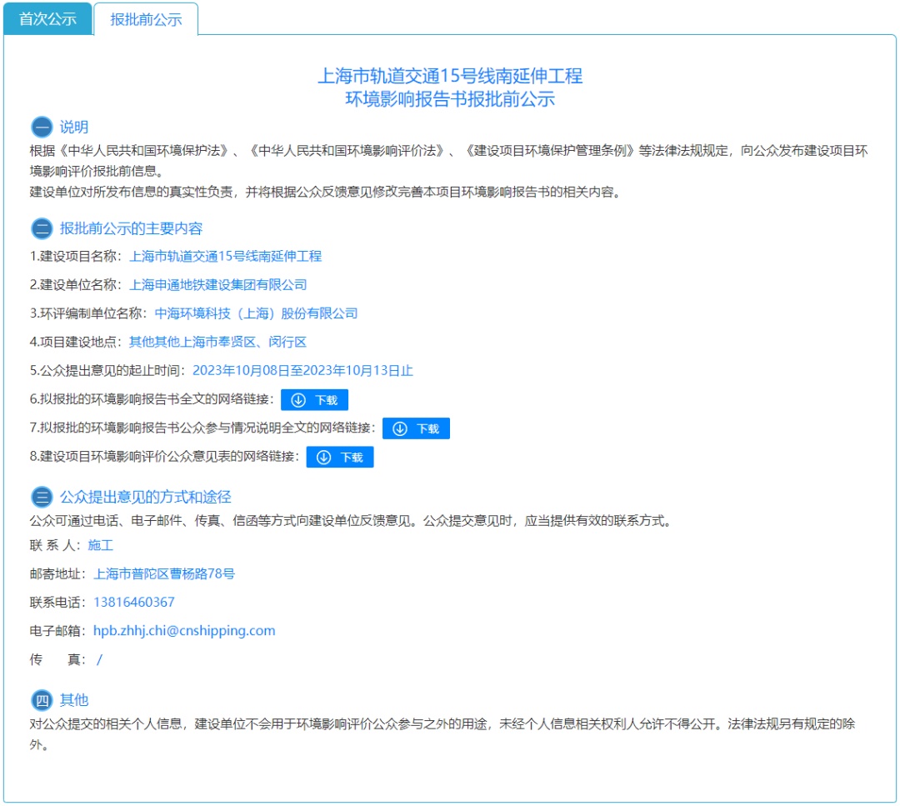The image size is (900, 806).
Task: Download the 环境影响报告书全文 file
Action: (314, 400)
